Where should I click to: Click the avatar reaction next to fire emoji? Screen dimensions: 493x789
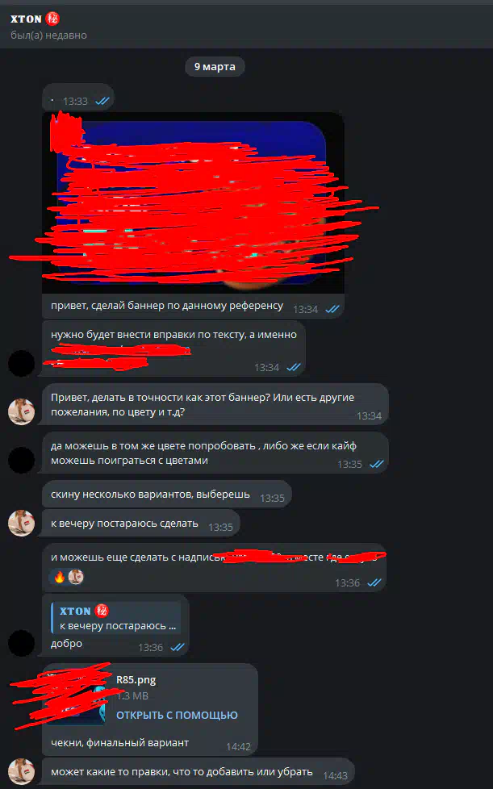click(76, 577)
